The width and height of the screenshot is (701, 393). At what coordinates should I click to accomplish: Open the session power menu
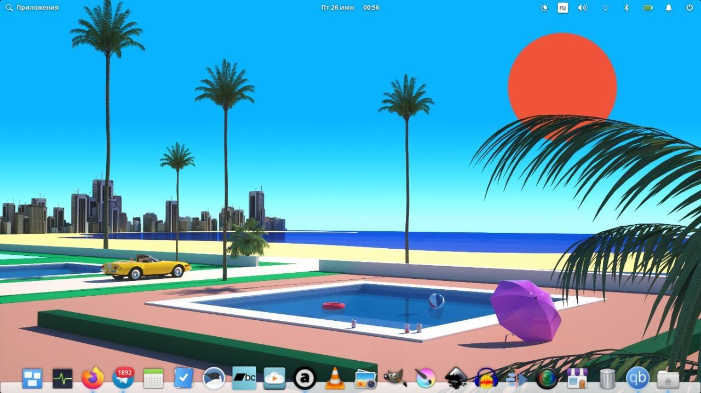(689, 8)
